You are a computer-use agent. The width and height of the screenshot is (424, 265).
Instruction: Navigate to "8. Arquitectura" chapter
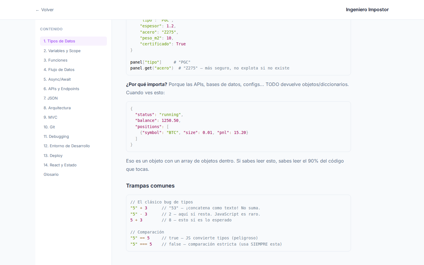click(x=57, y=108)
